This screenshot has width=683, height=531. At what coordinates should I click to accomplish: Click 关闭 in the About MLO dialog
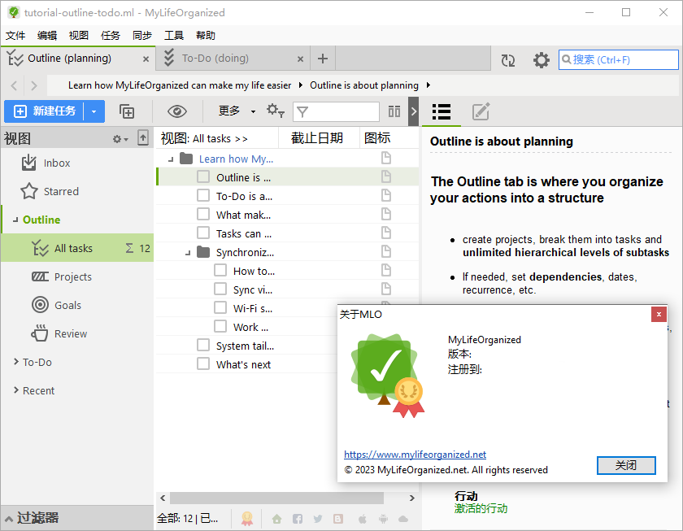[x=626, y=465]
